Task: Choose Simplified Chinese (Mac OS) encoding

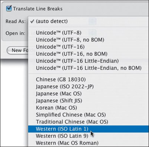Action: [88, 115]
